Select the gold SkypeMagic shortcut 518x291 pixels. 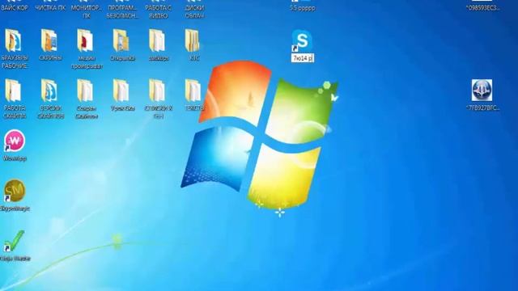15,191
